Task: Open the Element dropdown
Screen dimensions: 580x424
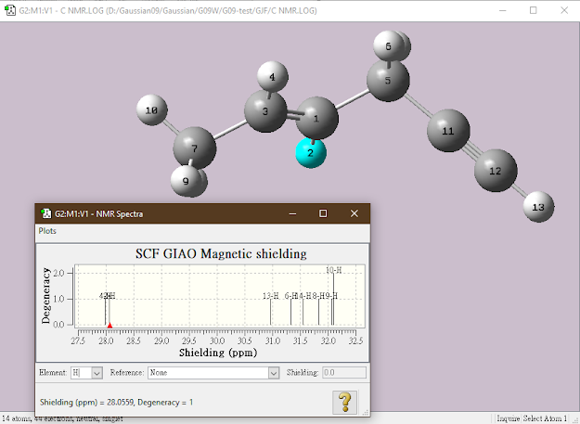Action: [97, 373]
